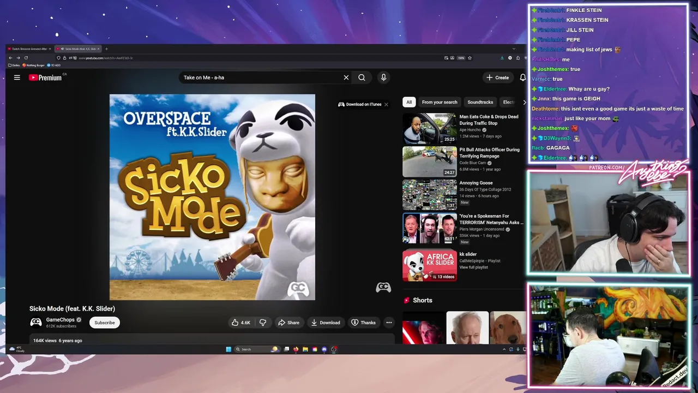Click the Share button
The width and height of the screenshot is (698, 393).
288,323
